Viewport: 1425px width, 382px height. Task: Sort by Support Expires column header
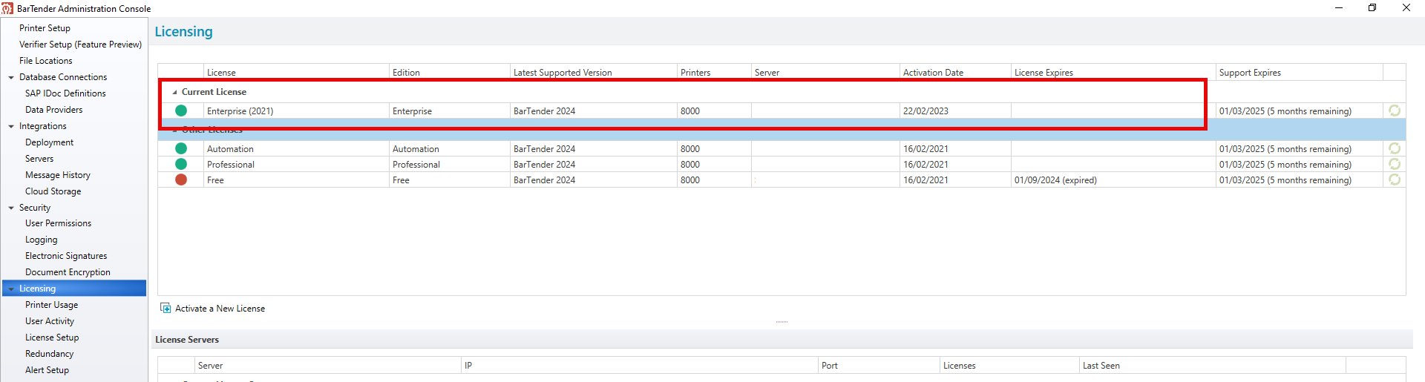click(1300, 73)
